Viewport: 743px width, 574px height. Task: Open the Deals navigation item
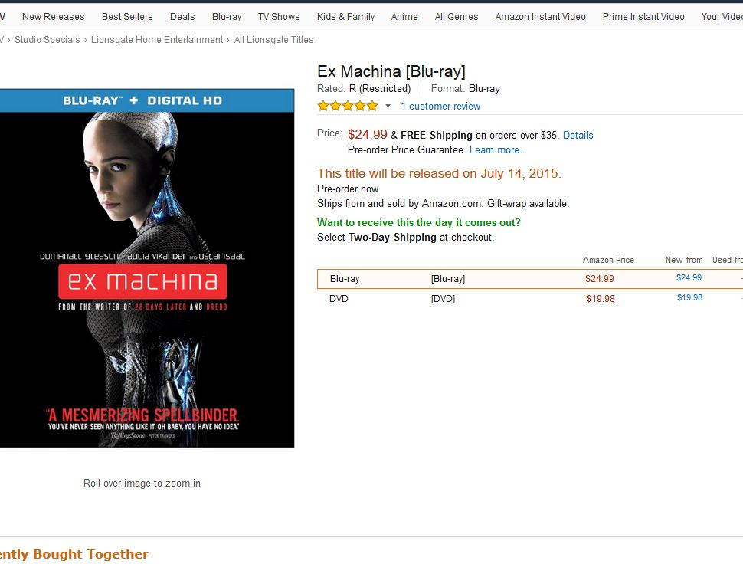[182, 17]
